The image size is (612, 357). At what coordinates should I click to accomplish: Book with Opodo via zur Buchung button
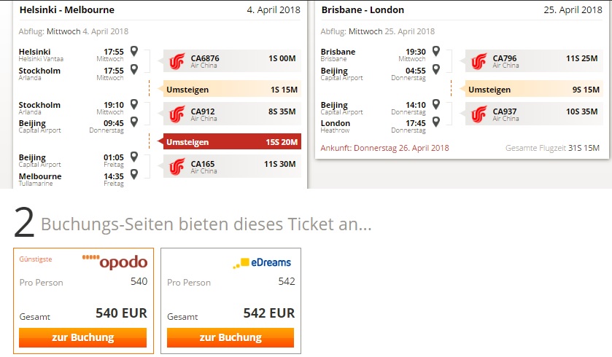pos(82,337)
